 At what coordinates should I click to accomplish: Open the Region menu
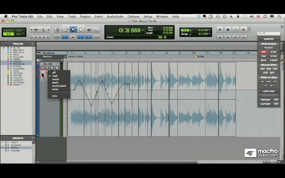85,16
